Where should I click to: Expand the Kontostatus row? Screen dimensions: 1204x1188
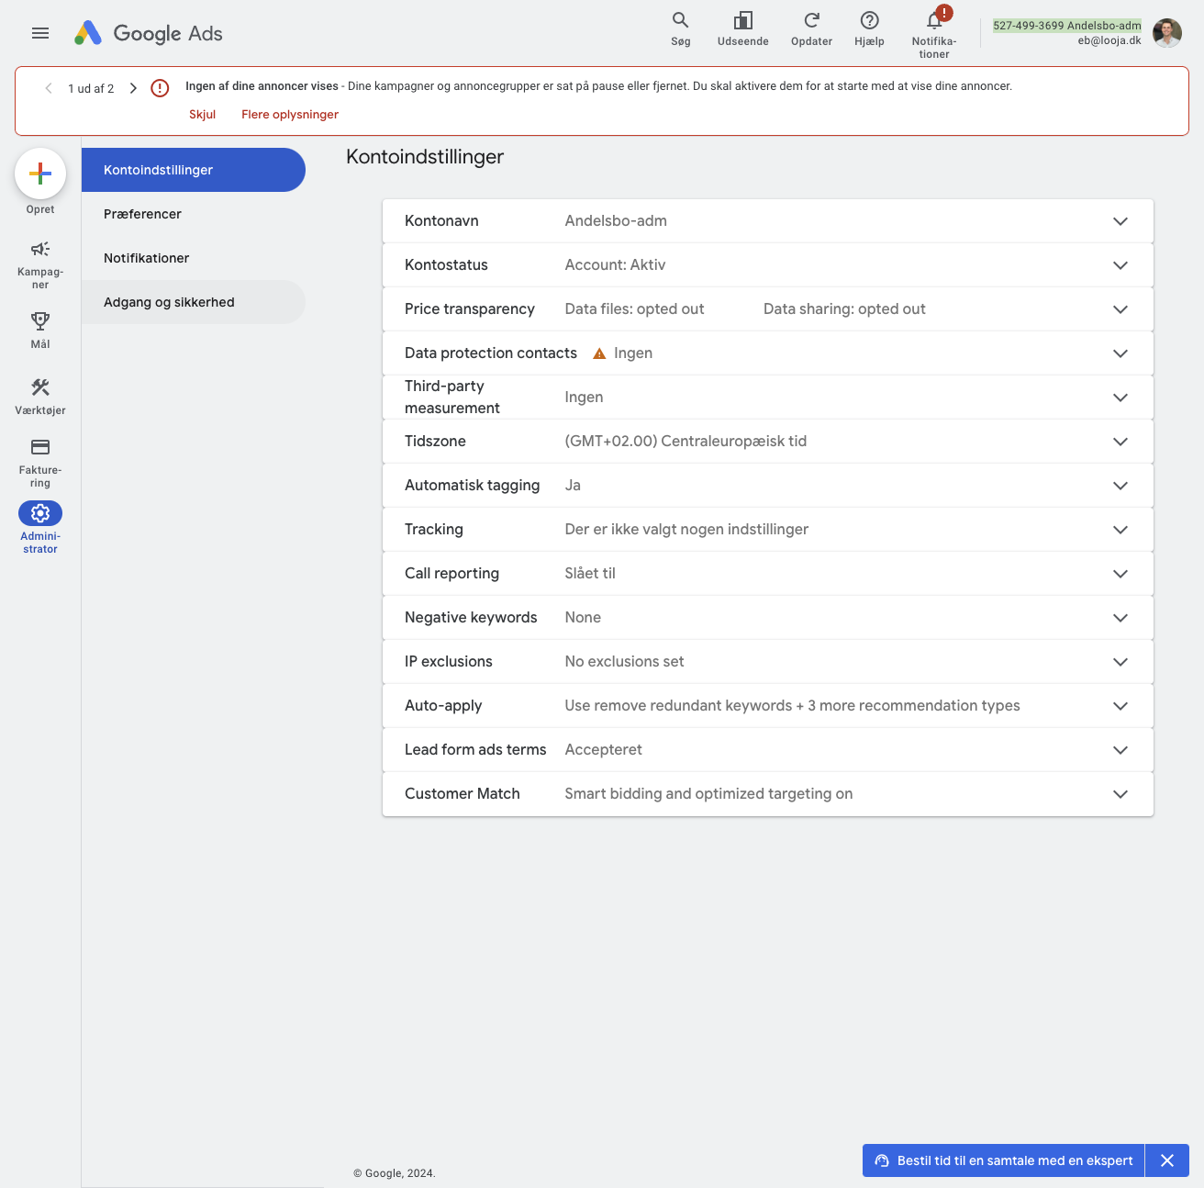[x=768, y=265]
